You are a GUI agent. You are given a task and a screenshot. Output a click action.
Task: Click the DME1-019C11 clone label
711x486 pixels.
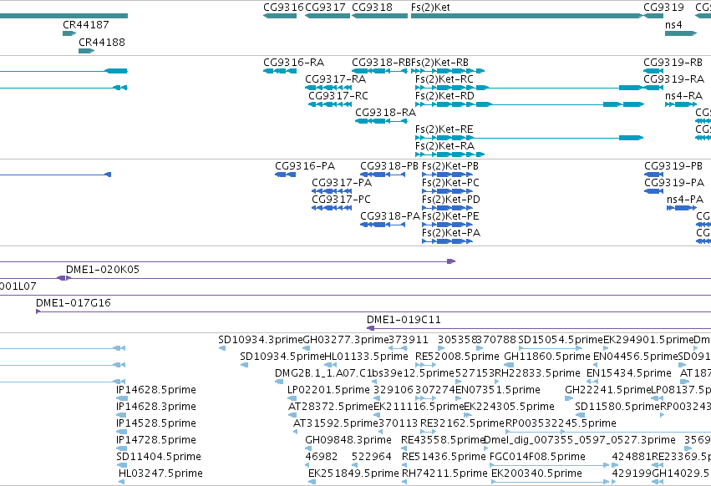point(404,320)
